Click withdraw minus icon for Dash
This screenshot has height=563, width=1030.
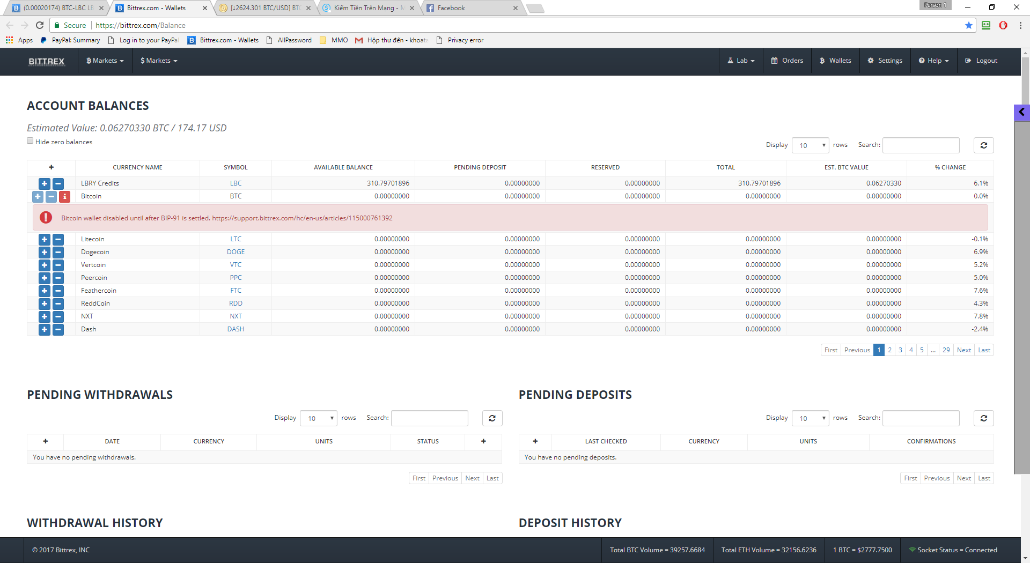[x=58, y=329]
